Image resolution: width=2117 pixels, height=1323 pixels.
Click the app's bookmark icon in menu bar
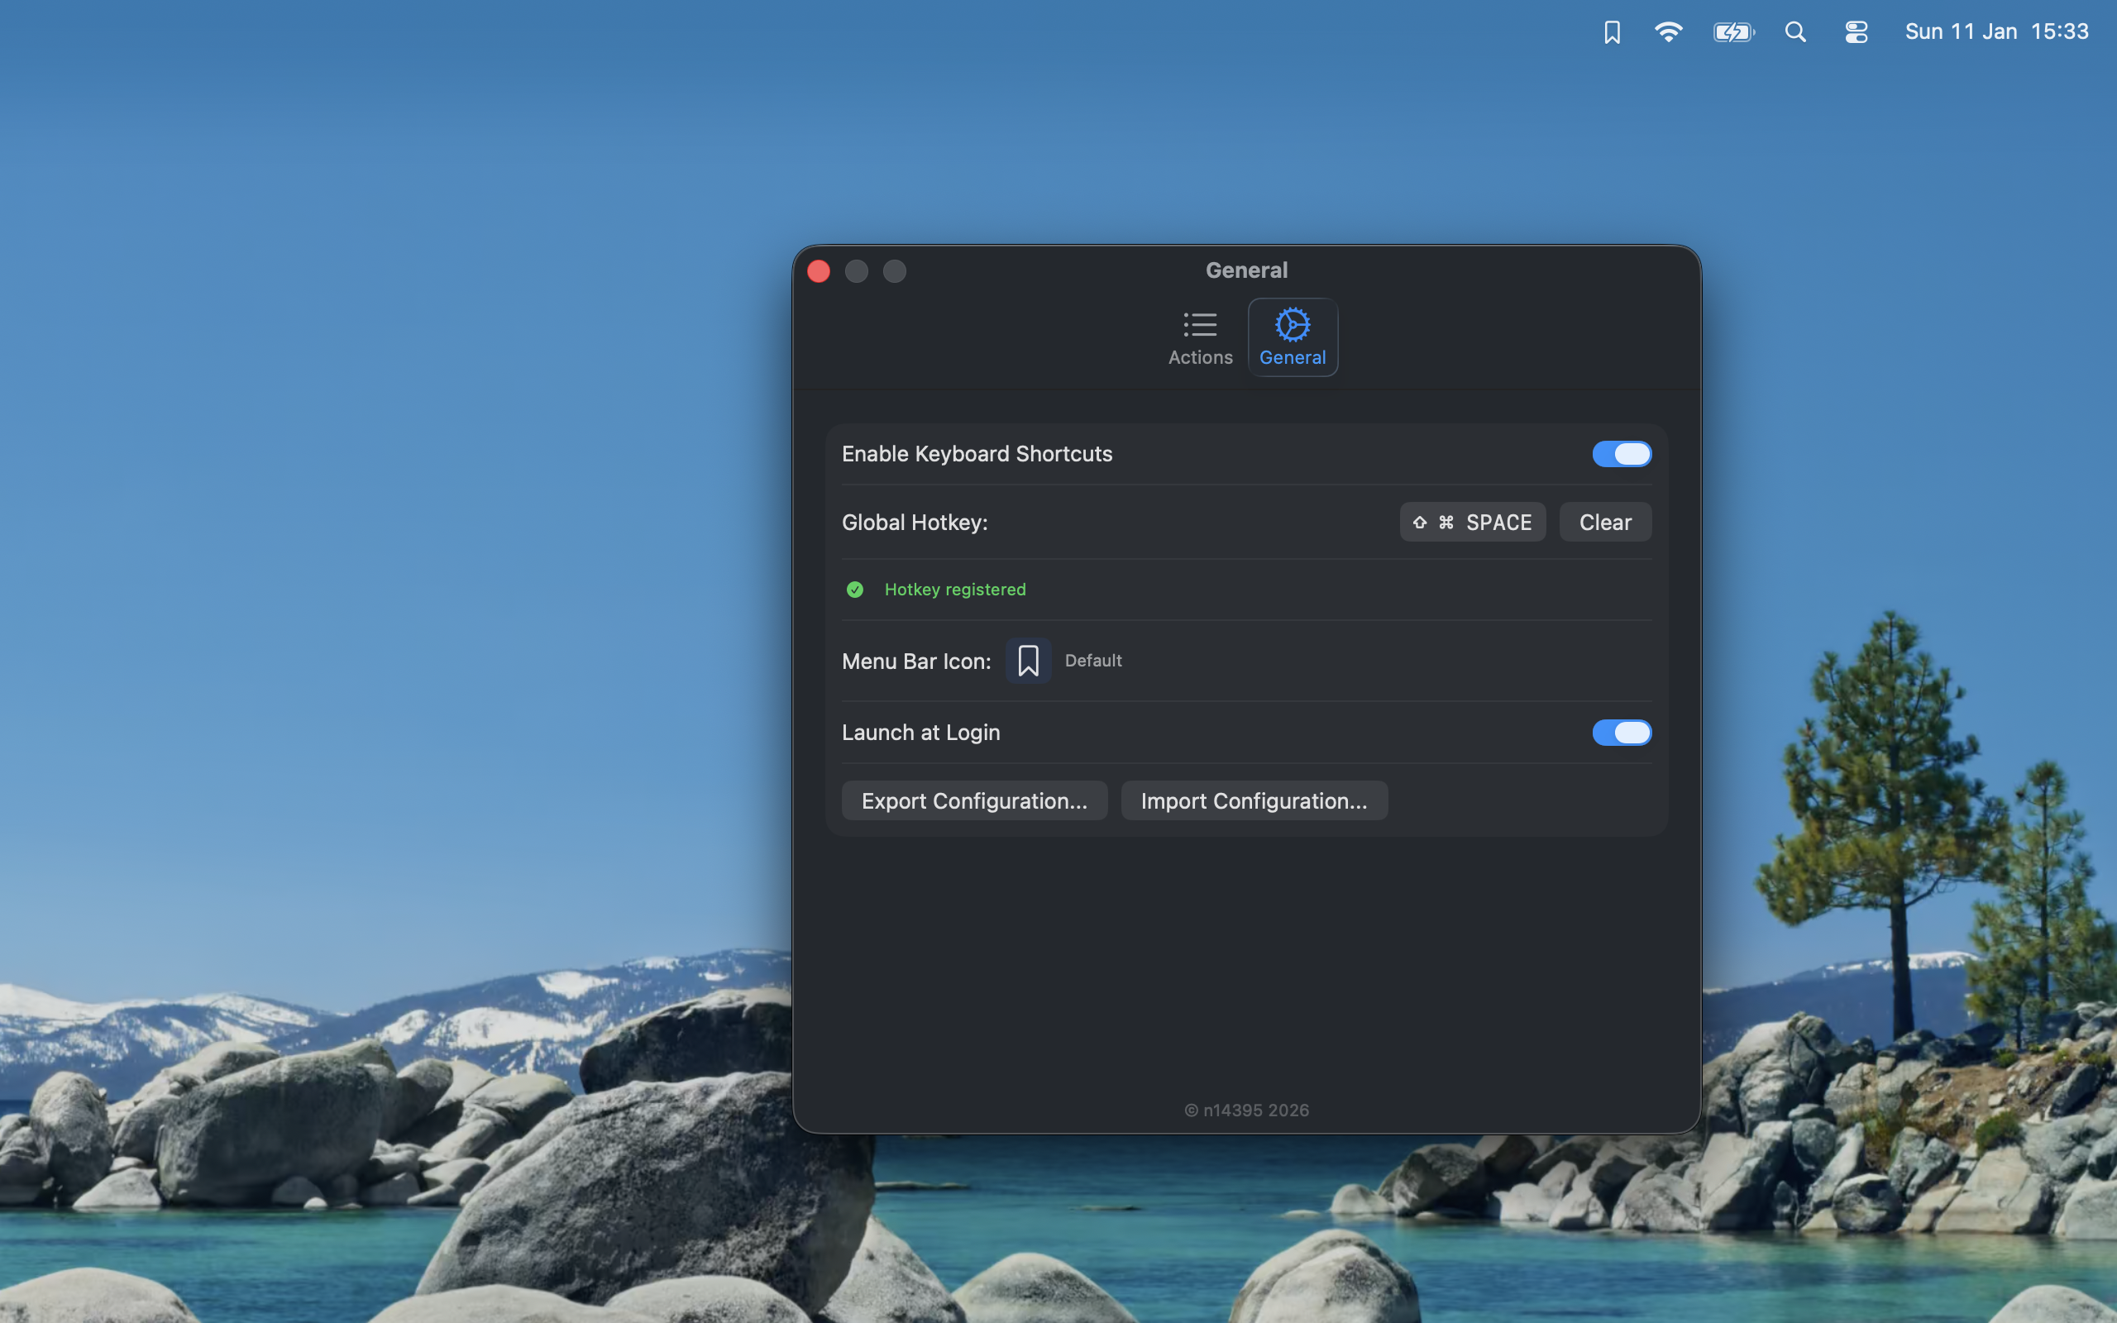point(1612,31)
